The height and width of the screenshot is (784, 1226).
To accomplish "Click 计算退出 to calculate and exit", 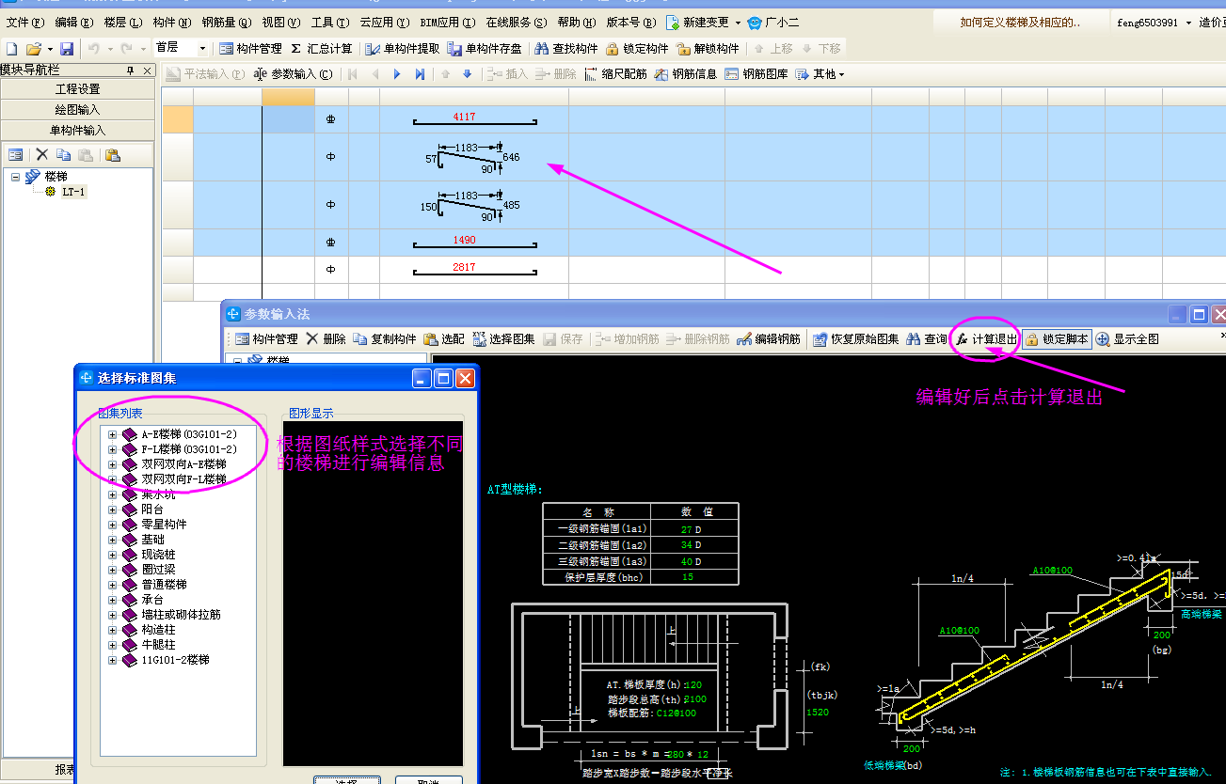I will click(x=986, y=339).
